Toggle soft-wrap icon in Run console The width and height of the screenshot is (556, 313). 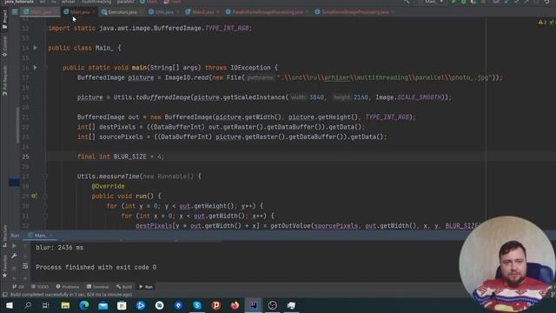25,266
